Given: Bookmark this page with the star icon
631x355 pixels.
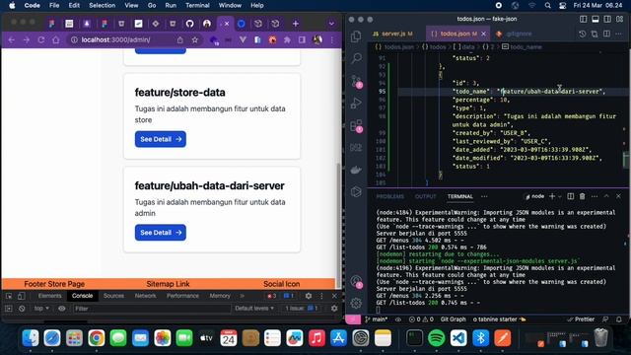Looking at the screenshot, I should coord(195,39).
